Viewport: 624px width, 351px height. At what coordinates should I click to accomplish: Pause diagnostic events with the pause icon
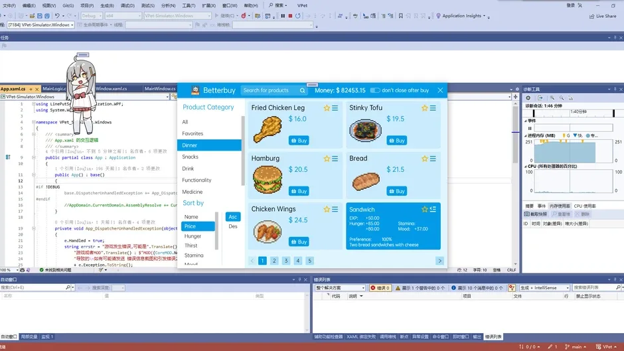[x=530, y=128]
